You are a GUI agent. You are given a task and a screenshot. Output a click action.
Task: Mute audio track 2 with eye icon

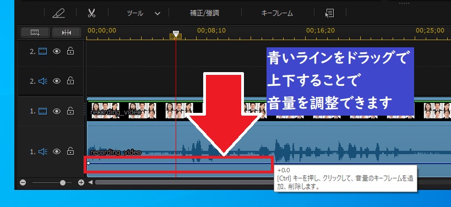point(57,81)
